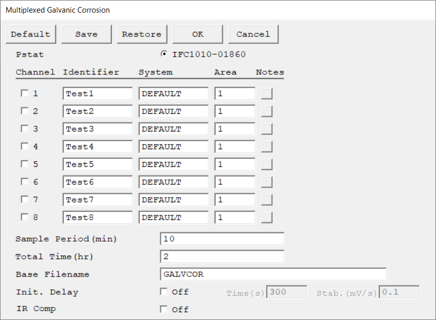
Task: Open Notes button for channel 3
Action: tap(267, 129)
